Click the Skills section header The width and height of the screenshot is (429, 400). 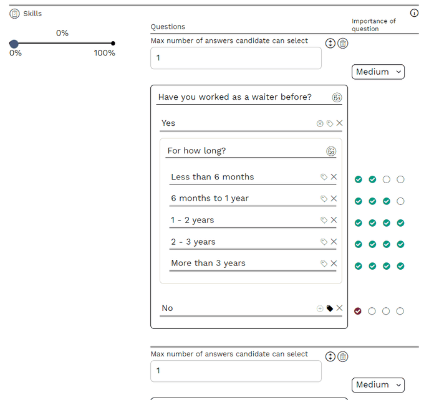pos(32,13)
